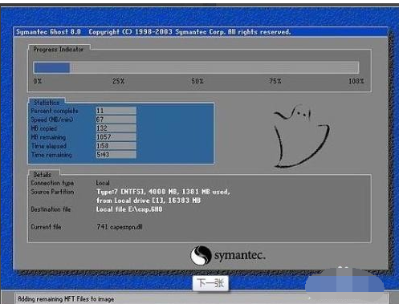Click the ghost mascot drawing
Image resolution: width=399 pixels, height=304 pixels.
coord(302,136)
